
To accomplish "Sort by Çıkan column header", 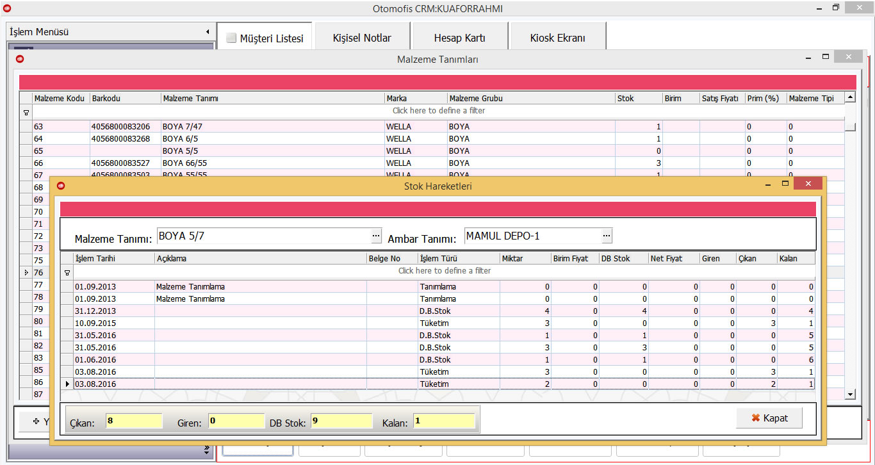I will tap(756, 259).
